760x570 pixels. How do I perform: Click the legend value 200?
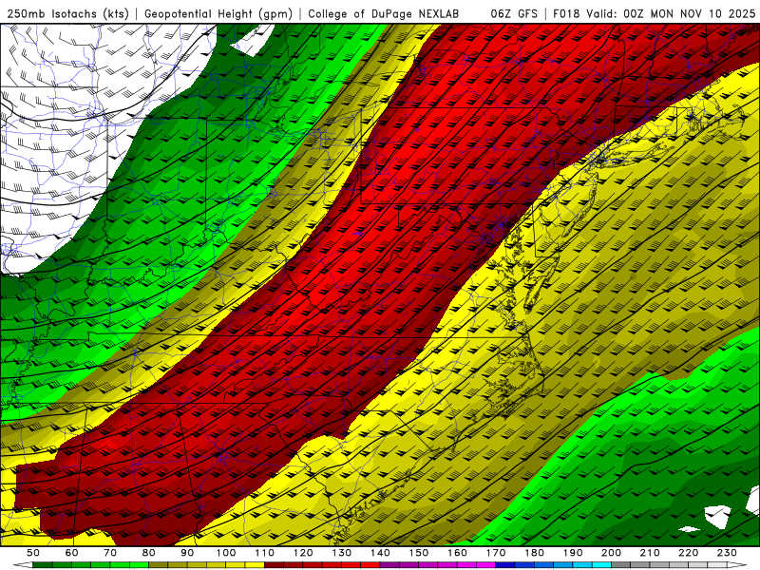[x=611, y=553]
